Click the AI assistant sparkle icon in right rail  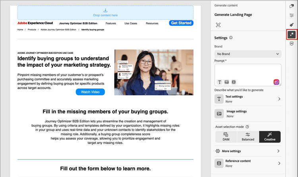292,35
